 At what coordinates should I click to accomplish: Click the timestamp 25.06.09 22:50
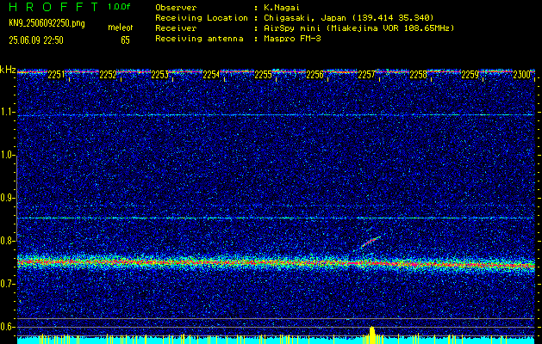tap(36, 40)
